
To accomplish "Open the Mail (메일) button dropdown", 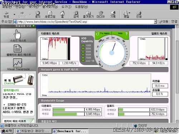I will (130, 13).
